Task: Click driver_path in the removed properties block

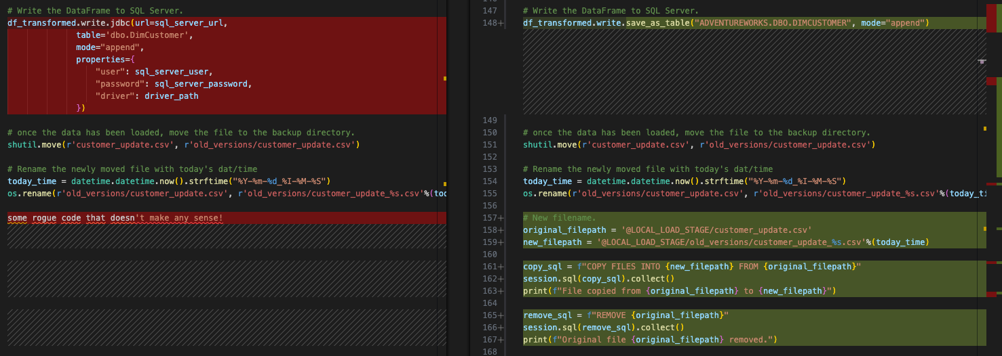Action: 172,96
